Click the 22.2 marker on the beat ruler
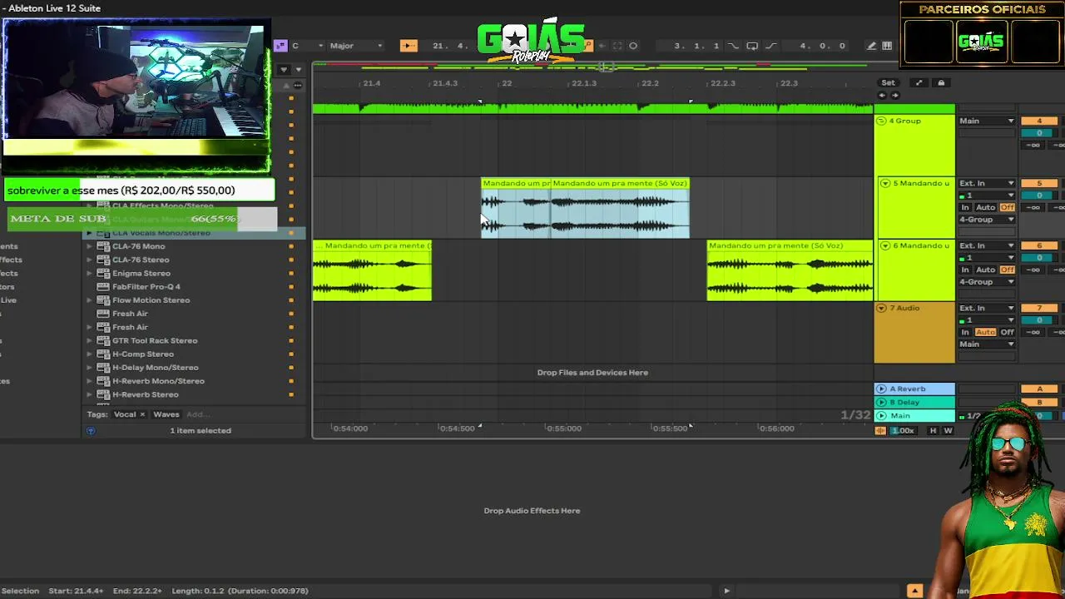 (650, 83)
